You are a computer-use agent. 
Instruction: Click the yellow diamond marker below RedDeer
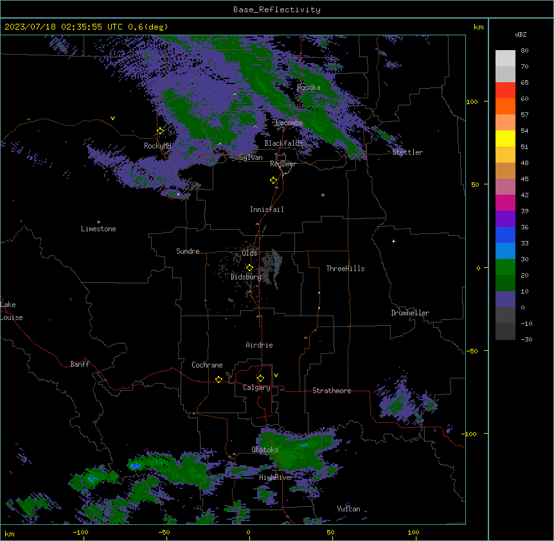click(x=274, y=181)
